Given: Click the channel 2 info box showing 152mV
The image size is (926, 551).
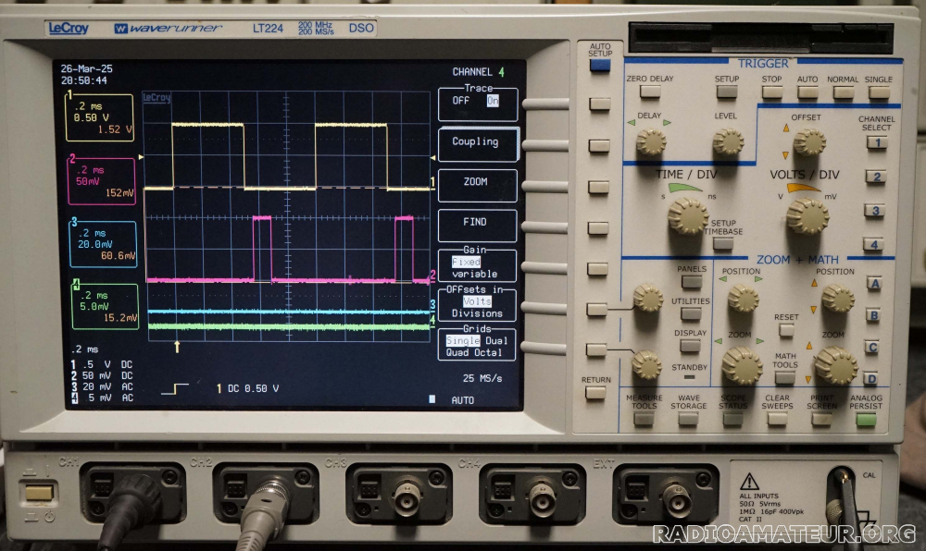Looking at the screenshot, I should coord(102,181).
